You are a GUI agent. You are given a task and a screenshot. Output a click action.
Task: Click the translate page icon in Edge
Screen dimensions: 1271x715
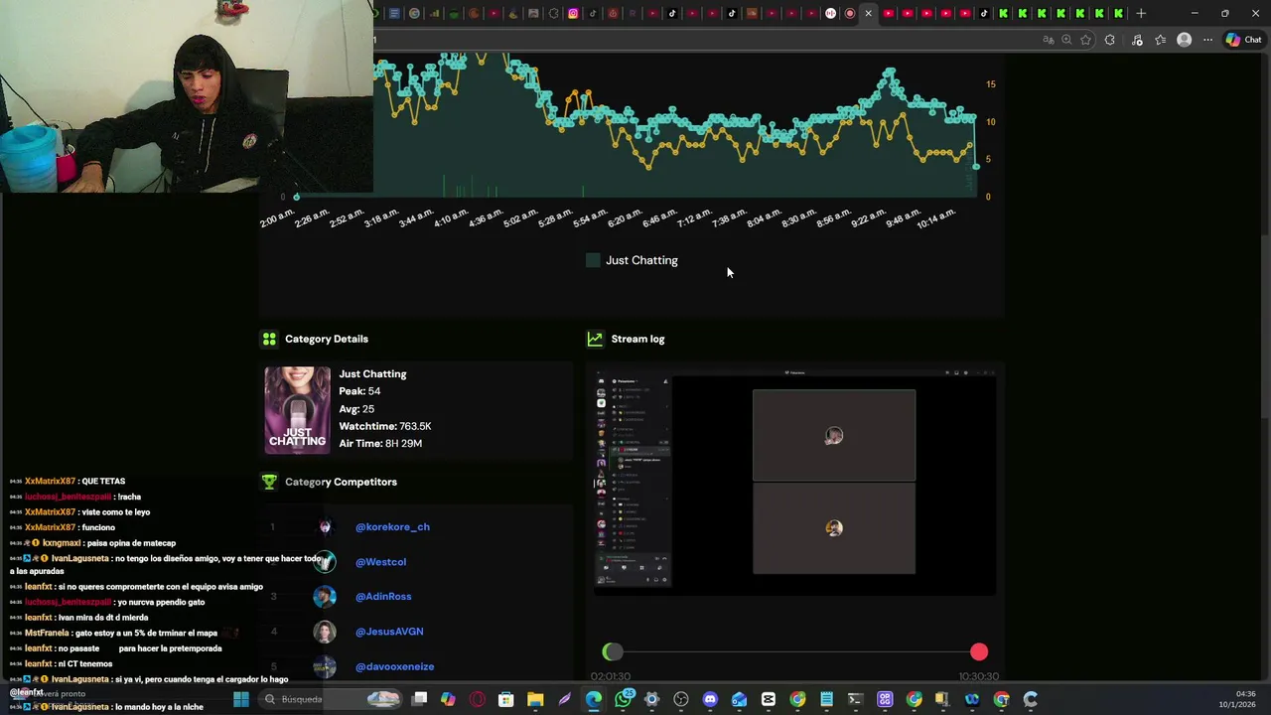point(1049,40)
